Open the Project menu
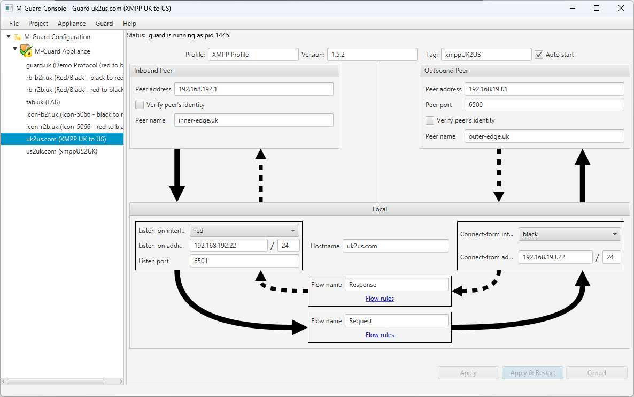 click(x=38, y=24)
